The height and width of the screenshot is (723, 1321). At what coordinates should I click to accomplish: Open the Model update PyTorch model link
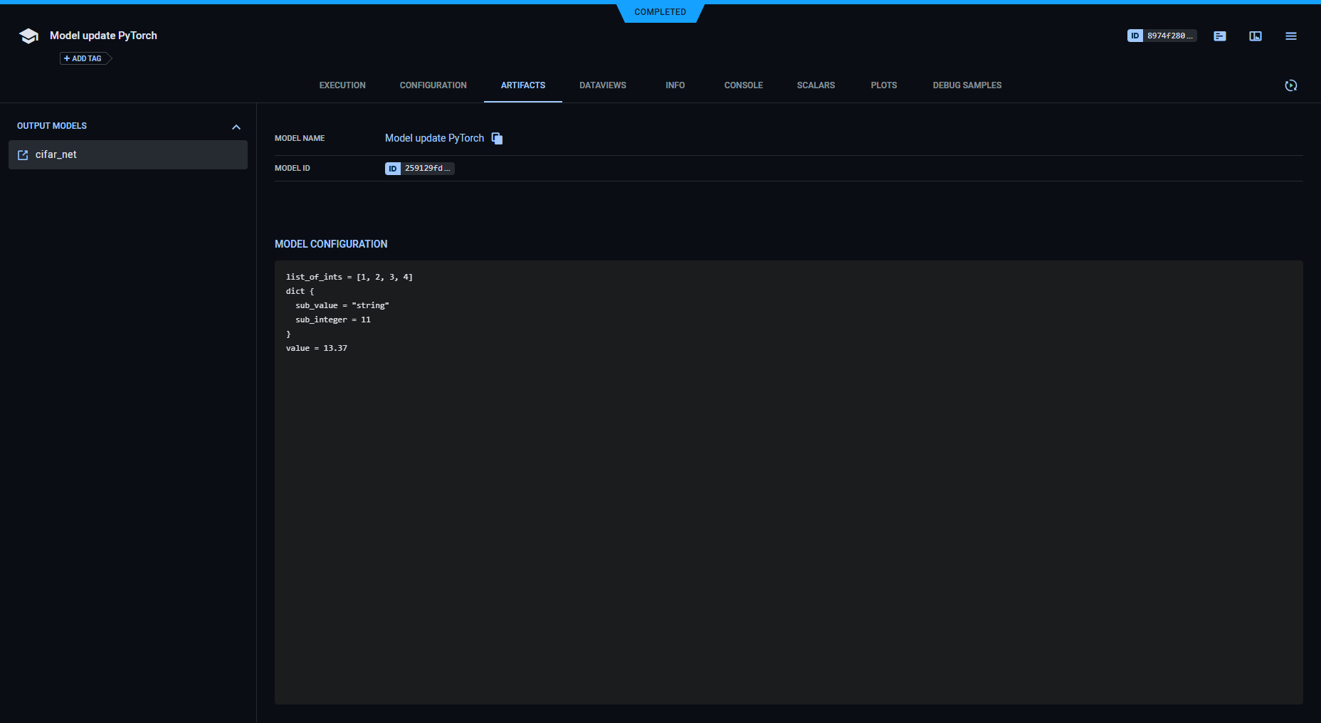tap(434, 138)
